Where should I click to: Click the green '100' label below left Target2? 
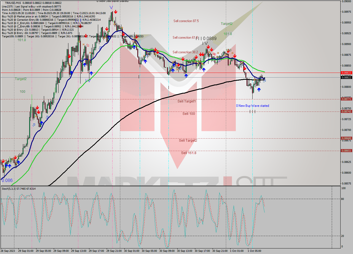(x=22, y=92)
